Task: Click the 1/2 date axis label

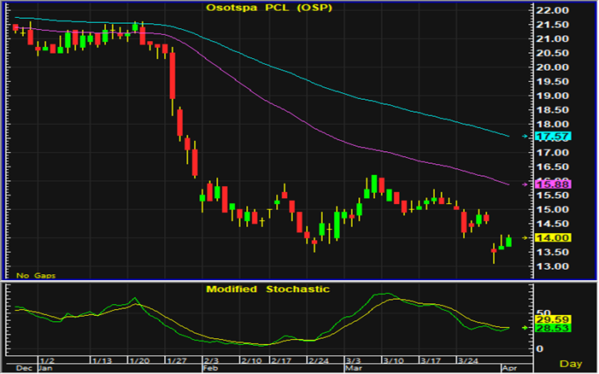Action: [x=47, y=360]
